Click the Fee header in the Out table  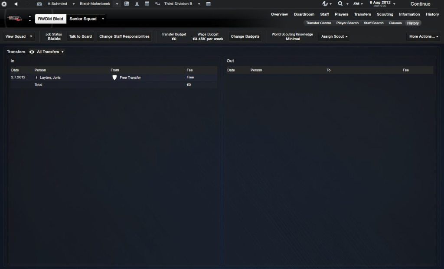pyautogui.click(x=406, y=70)
